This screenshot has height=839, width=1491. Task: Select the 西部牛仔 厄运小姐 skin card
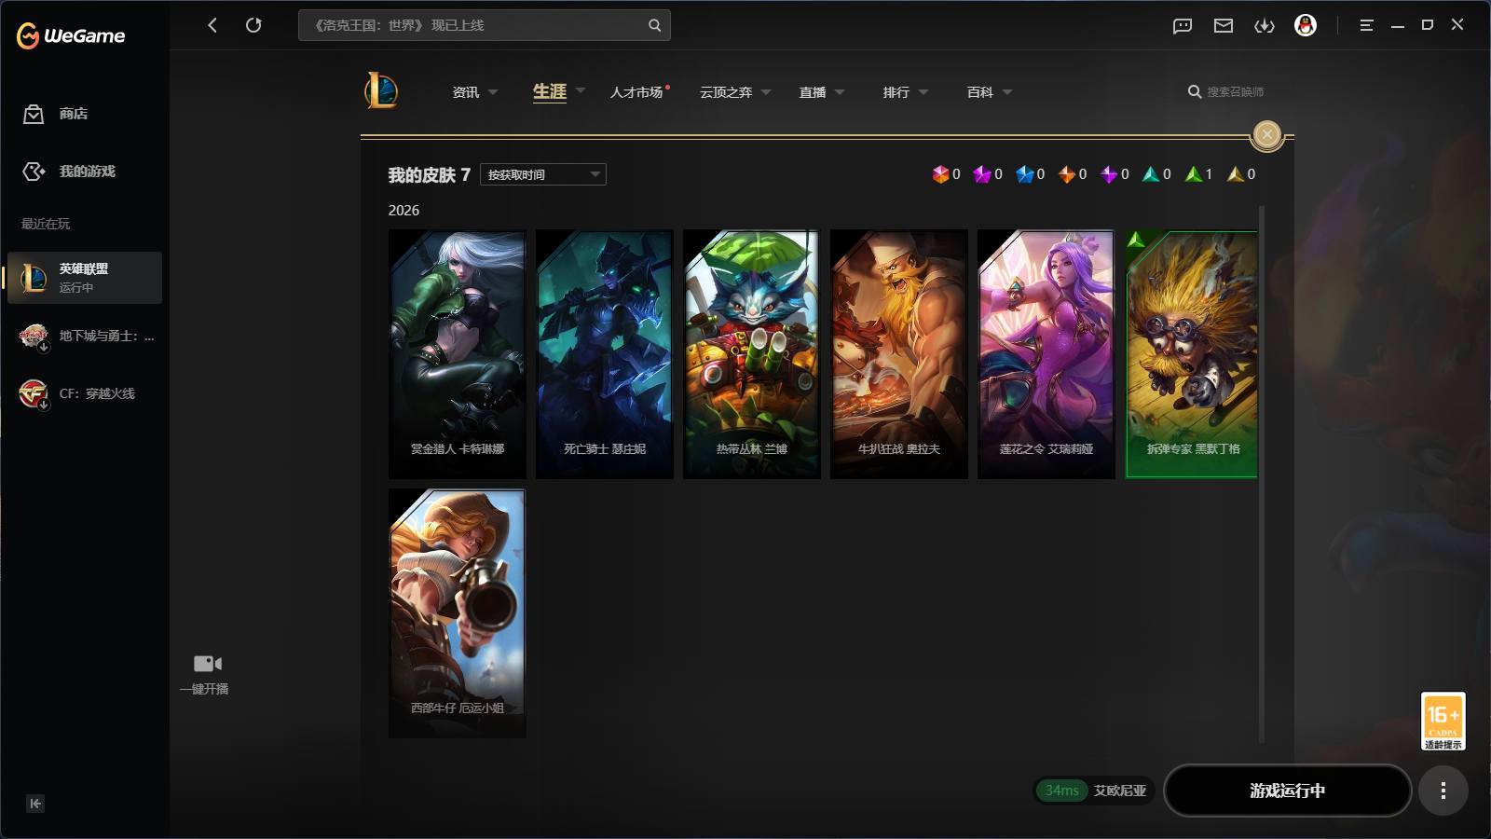pyautogui.click(x=458, y=613)
